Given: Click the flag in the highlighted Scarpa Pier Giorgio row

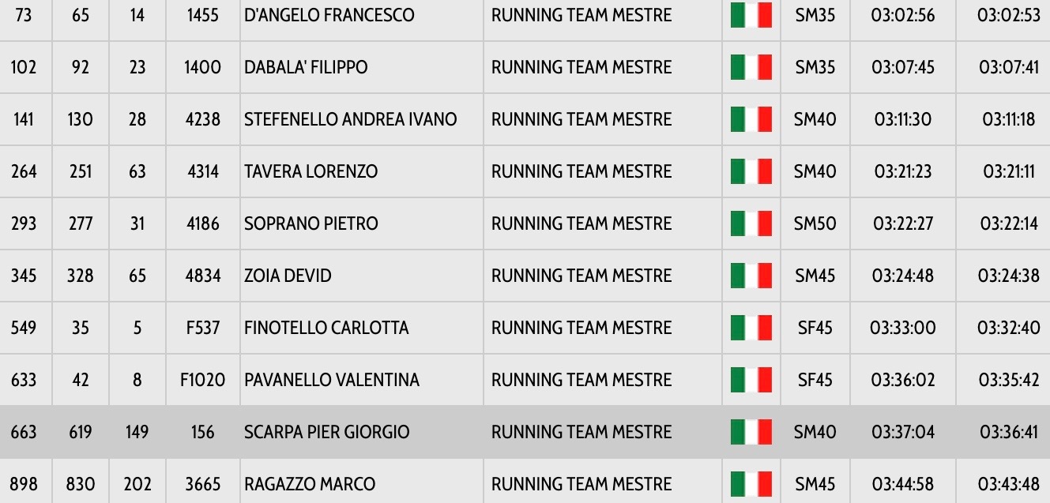Looking at the screenshot, I should (751, 432).
